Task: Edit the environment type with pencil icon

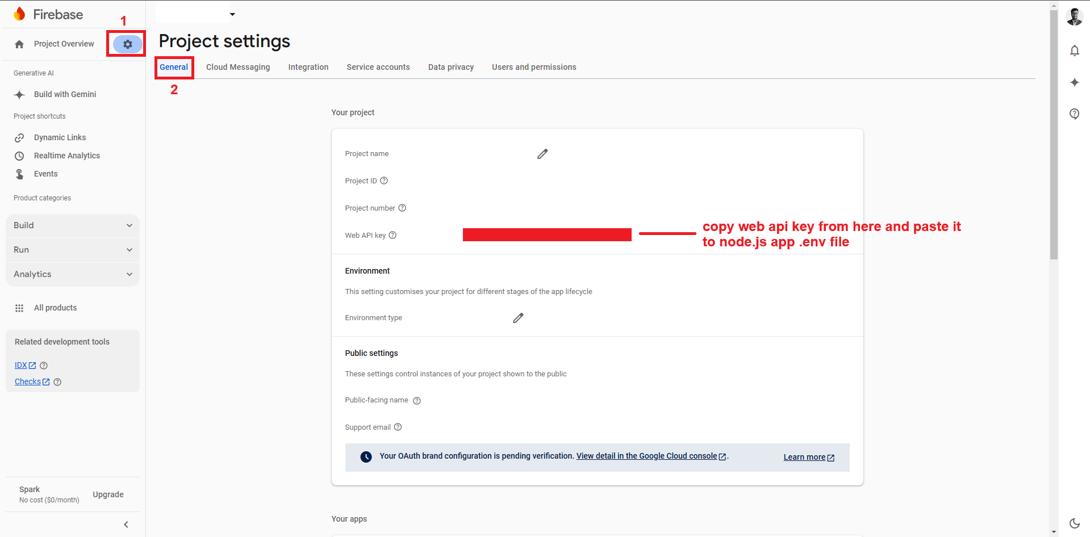Action: pos(518,318)
